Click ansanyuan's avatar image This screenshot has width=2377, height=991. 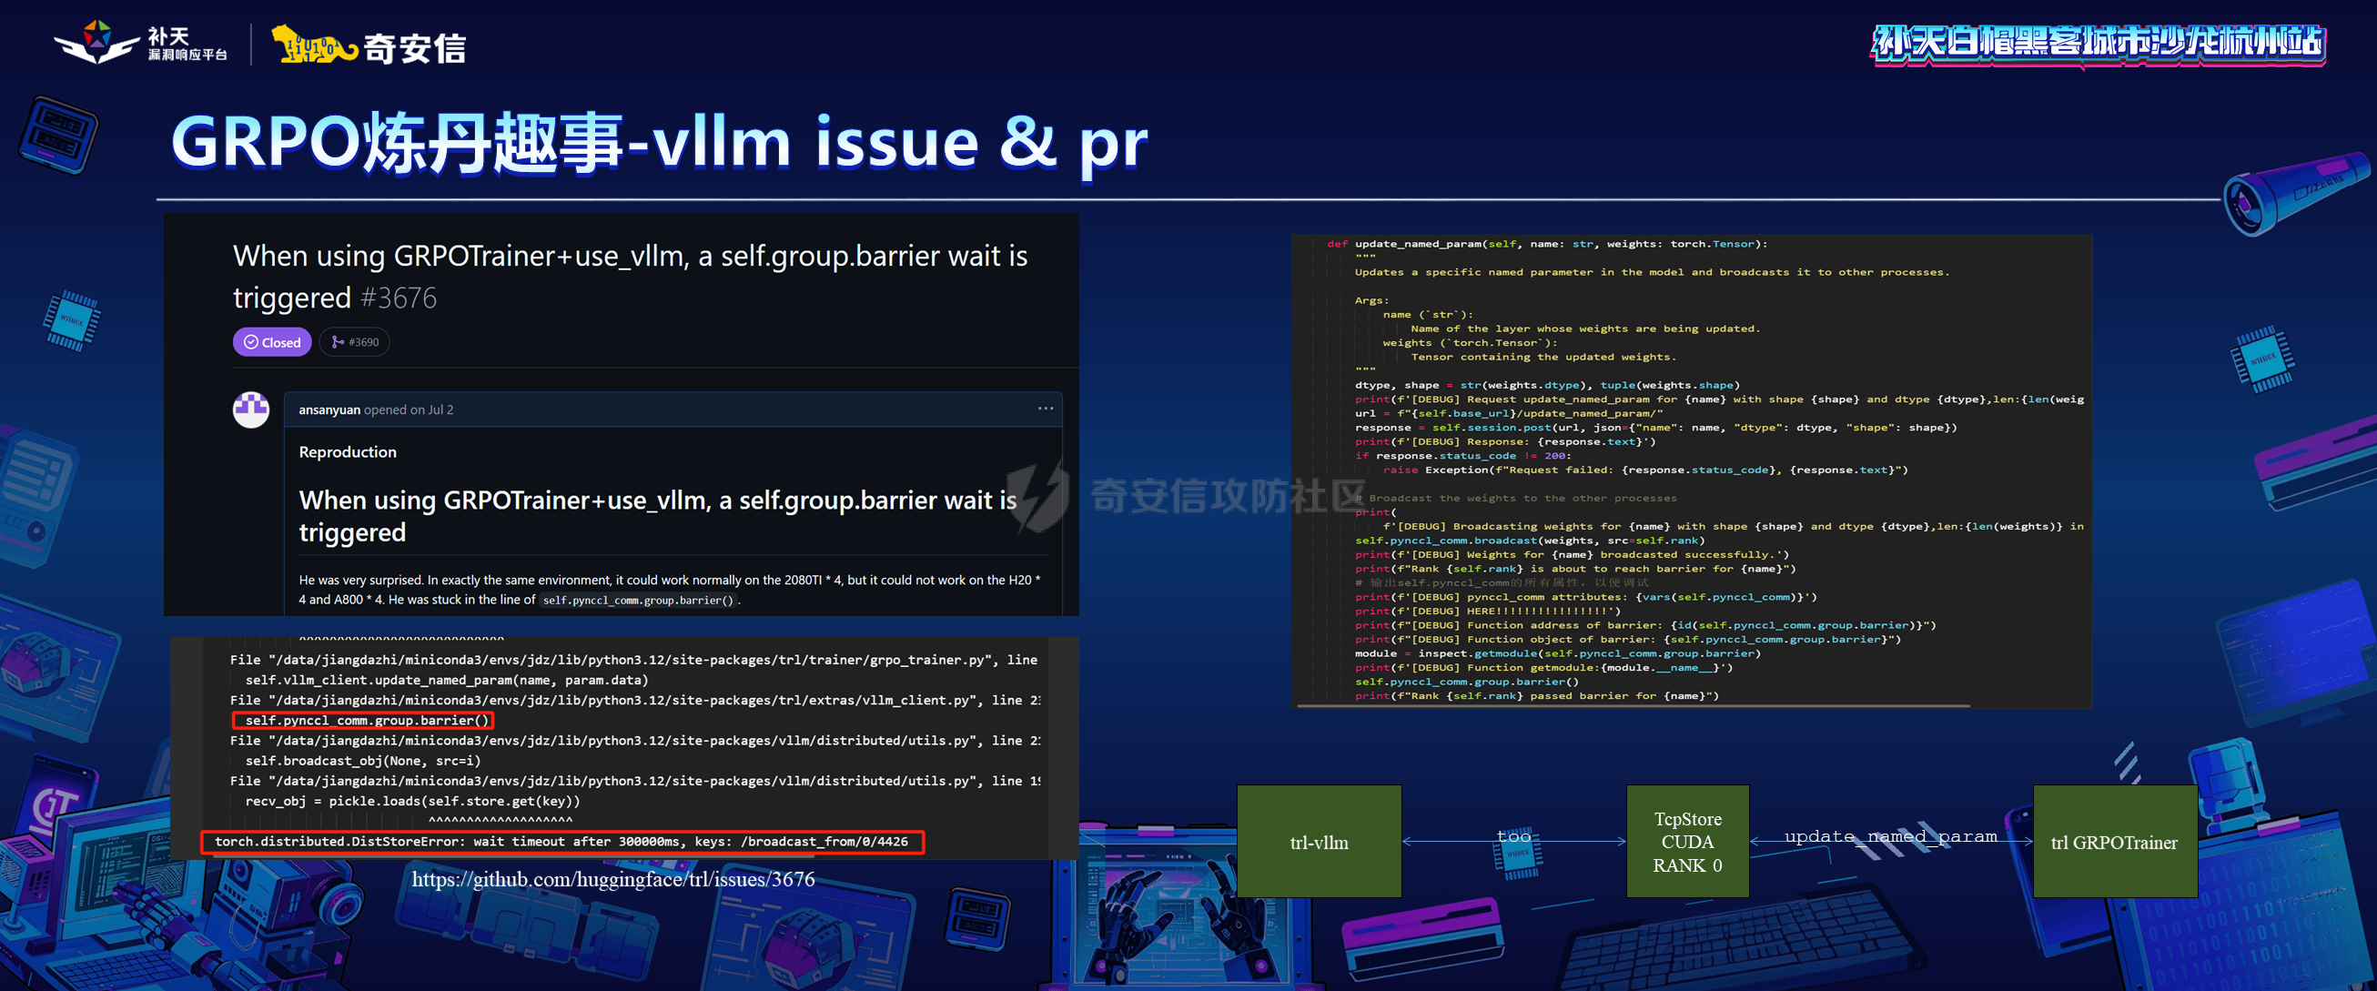[251, 410]
